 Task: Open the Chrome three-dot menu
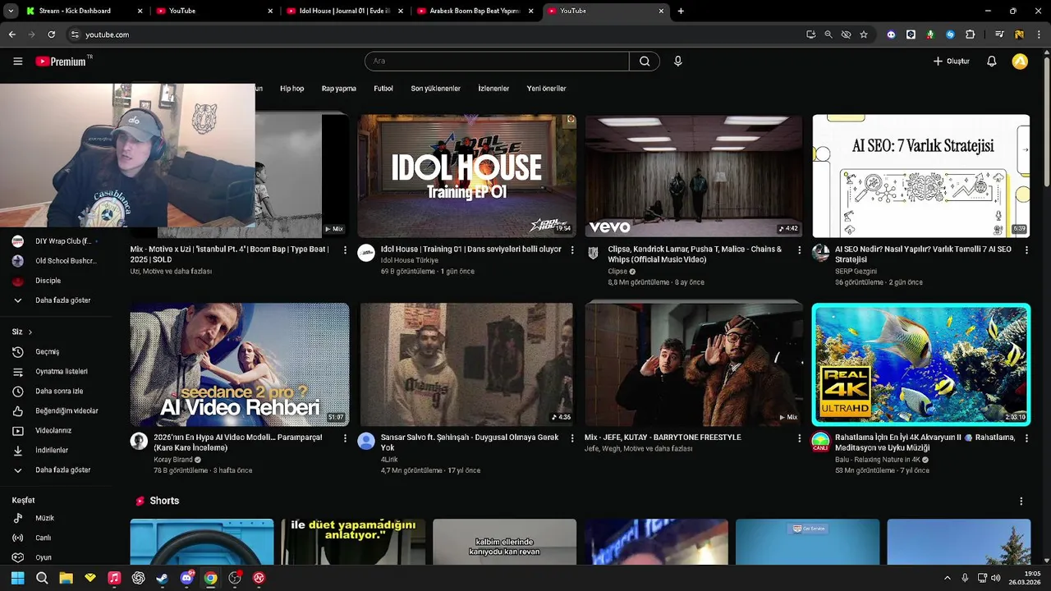[x=1039, y=34]
